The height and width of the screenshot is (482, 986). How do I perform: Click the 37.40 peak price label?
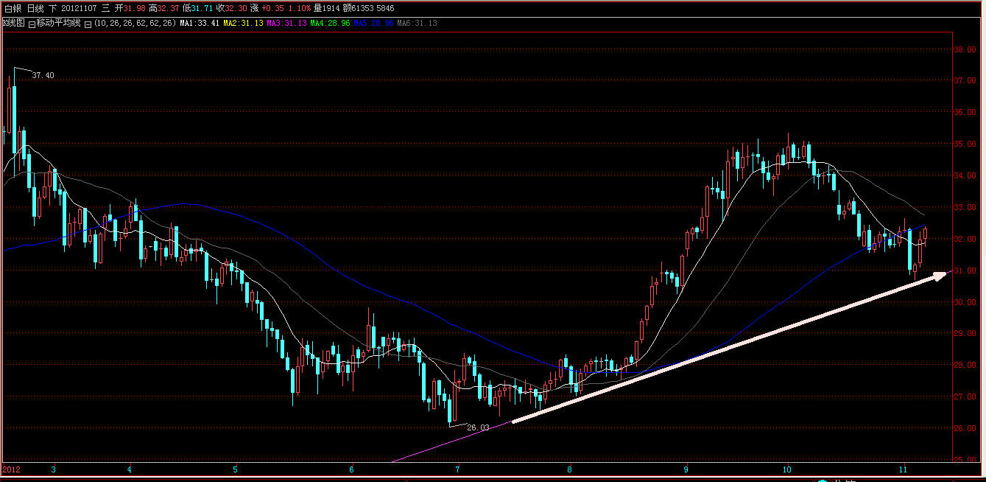43,75
